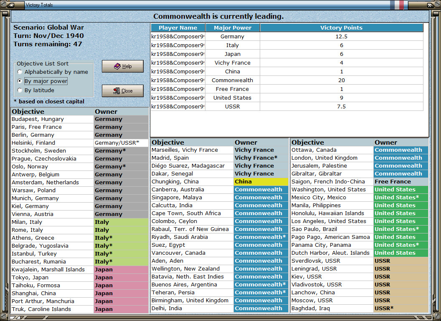Click the window menu icon in title bar

(12, 5)
